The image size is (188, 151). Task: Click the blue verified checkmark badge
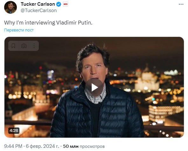(x=59, y=4)
